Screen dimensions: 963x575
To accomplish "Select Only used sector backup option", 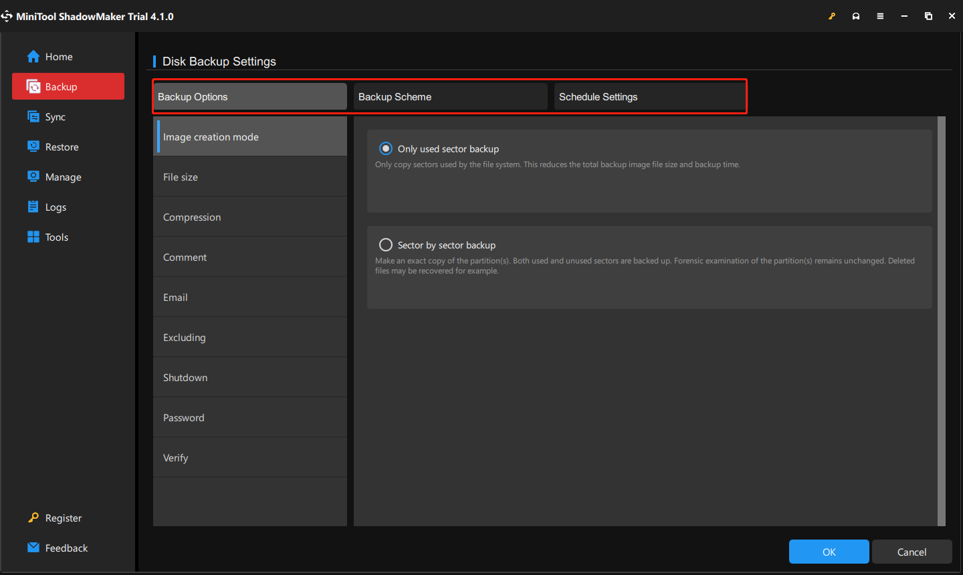I will (386, 148).
